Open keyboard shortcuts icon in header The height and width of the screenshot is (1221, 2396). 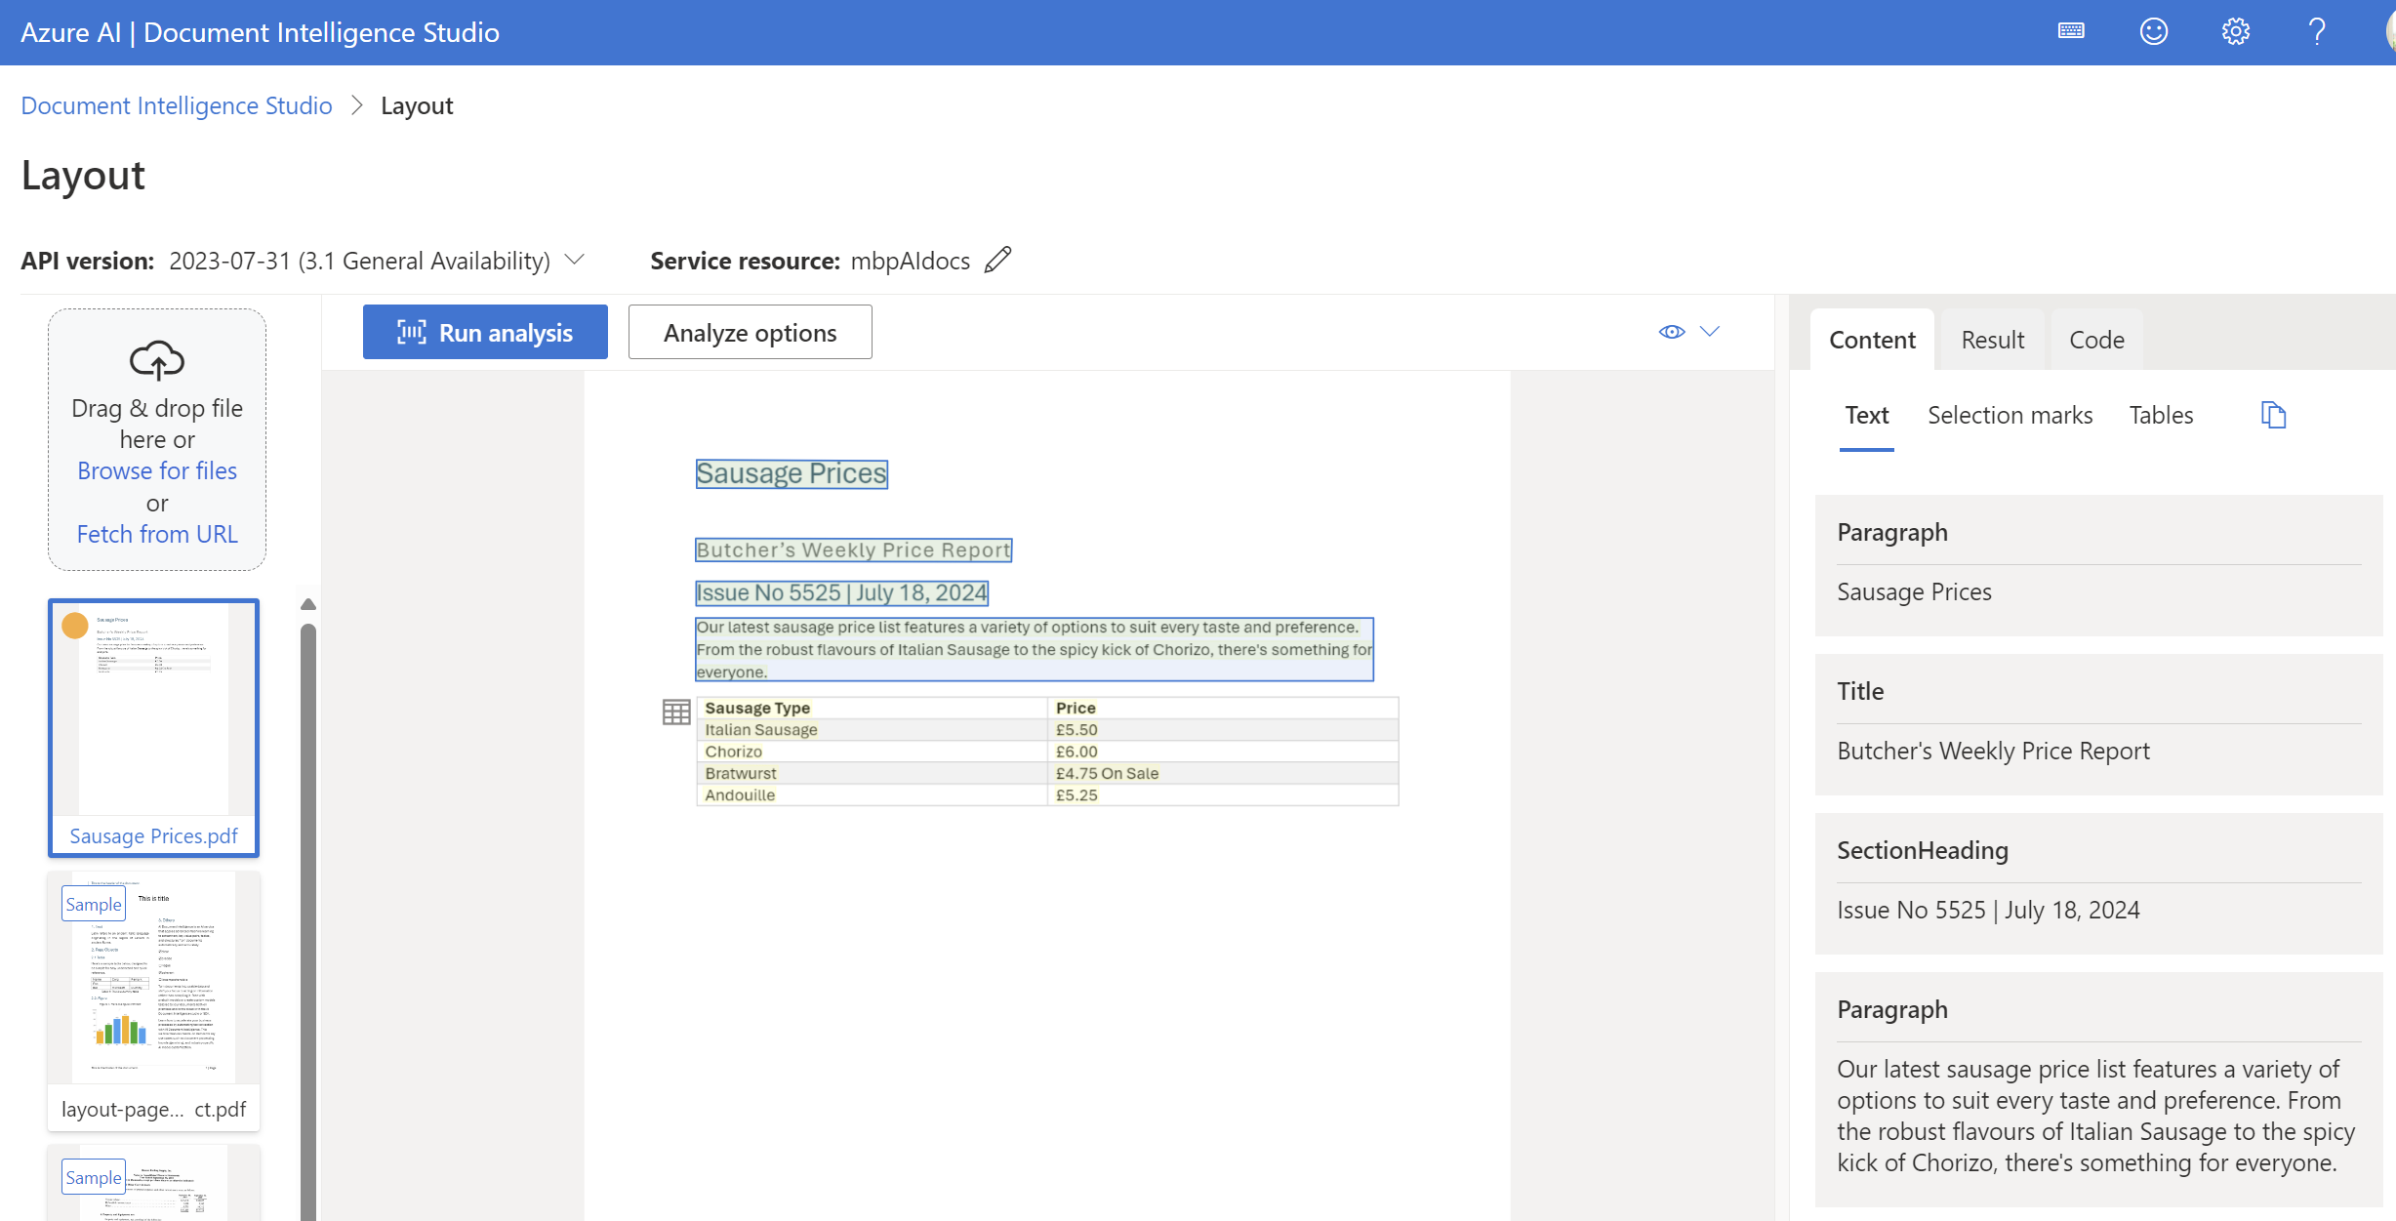[x=2071, y=32]
